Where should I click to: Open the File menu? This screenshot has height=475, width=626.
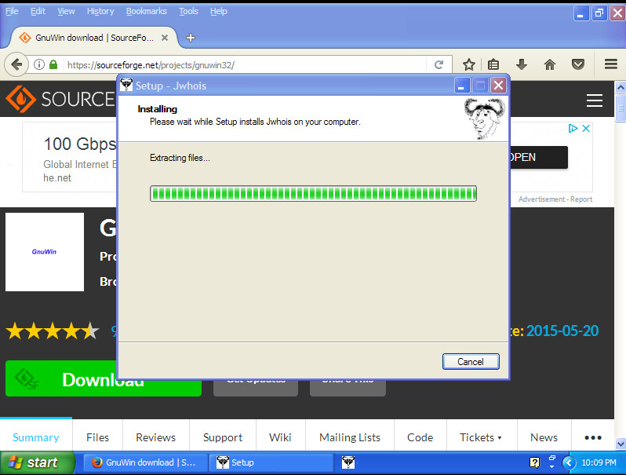point(12,11)
